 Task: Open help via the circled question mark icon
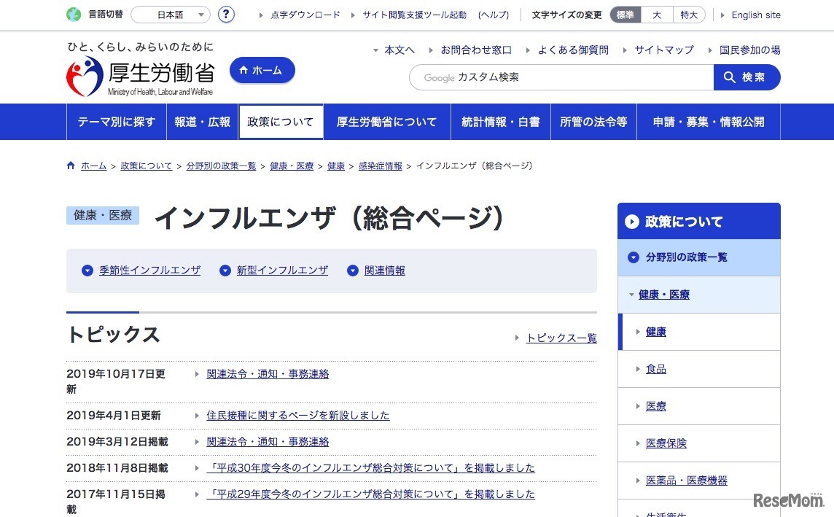pyautogui.click(x=226, y=15)
